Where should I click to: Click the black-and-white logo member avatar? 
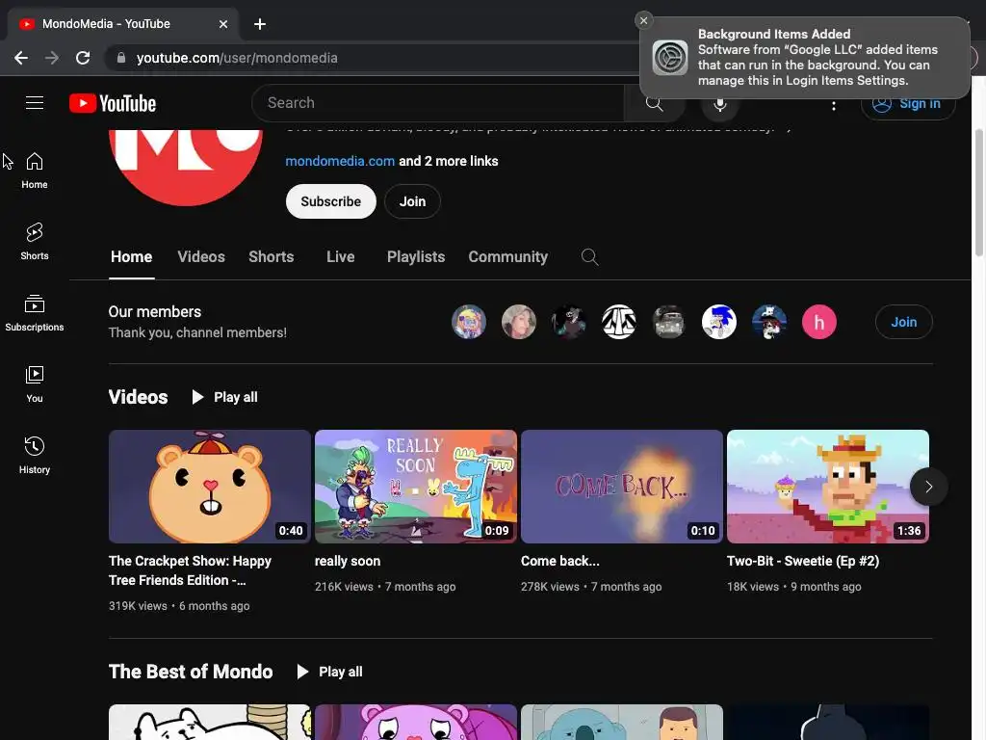pos(619,322)
